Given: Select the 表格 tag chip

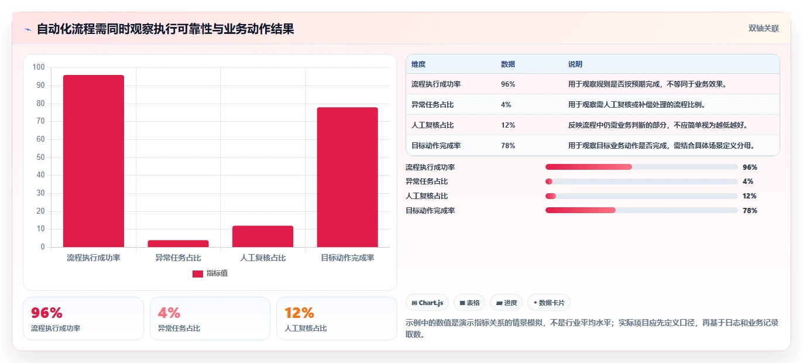Looking at the screenshot, I should pyautogui.click(x=469, y=303).
